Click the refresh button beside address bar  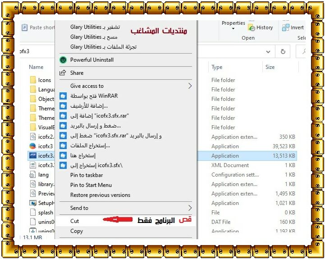point(283,51)
